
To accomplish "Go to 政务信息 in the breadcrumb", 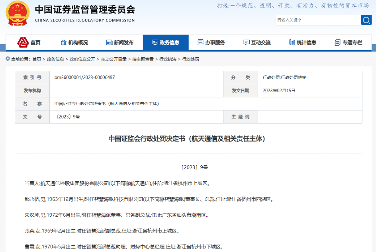I will coord(55,59).
